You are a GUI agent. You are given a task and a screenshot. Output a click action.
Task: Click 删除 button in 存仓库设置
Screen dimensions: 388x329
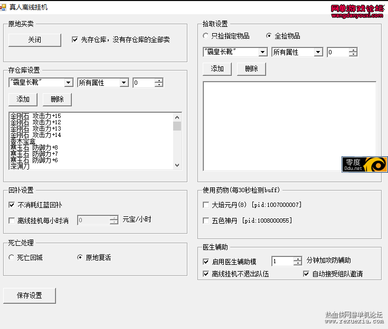(x=57, y=99)
